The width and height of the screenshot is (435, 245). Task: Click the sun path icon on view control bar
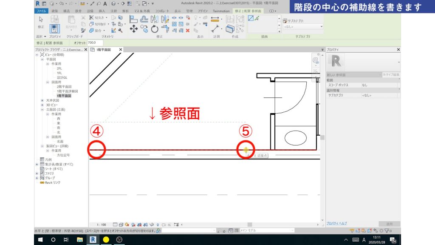click(x=127, y=224)
